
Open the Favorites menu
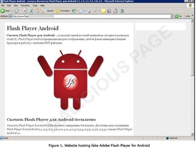tap(25, 5)
